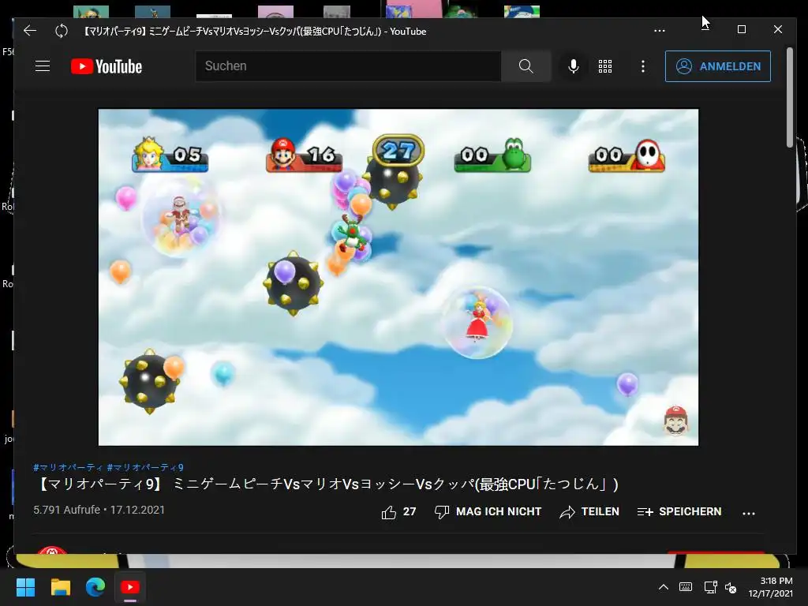The image size is (808, 606).
Task: Click the magnifier search button
Action: (526, 66)
